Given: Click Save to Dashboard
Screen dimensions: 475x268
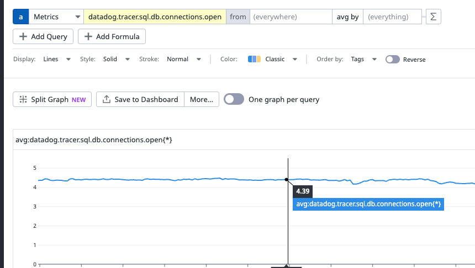Looking at the screenshot, I should 140,99.
